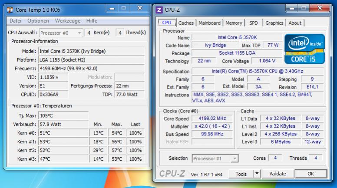Click the CPUID value 0x306A9
The width and height of the screenshot is (337, 188).
[x=53, y=95]
